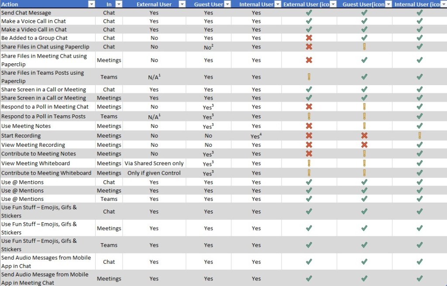Select the Yes⁴ cell in Start Recording row

pos(256,136)
